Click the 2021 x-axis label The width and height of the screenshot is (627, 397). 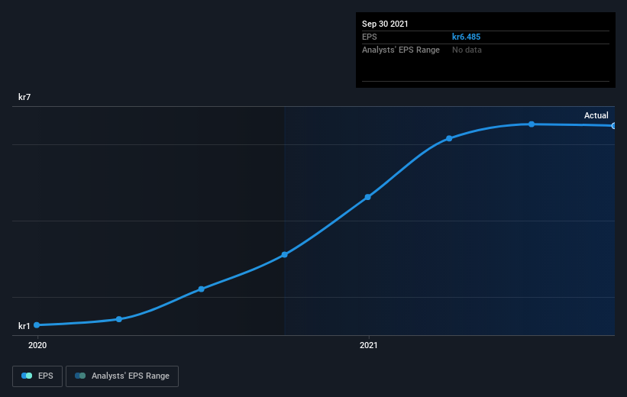click(x=368, y=345)
